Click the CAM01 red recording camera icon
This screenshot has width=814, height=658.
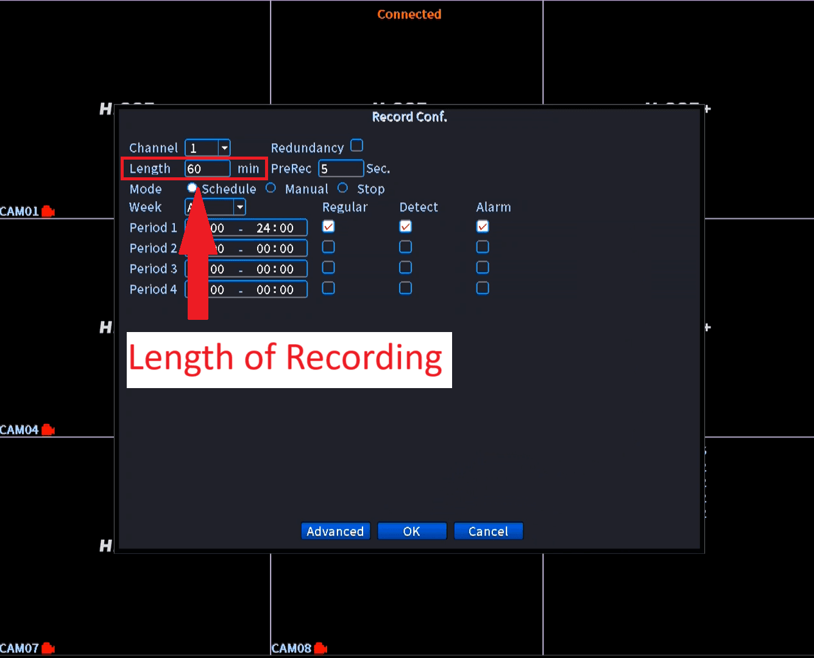[x=48, y=211]
